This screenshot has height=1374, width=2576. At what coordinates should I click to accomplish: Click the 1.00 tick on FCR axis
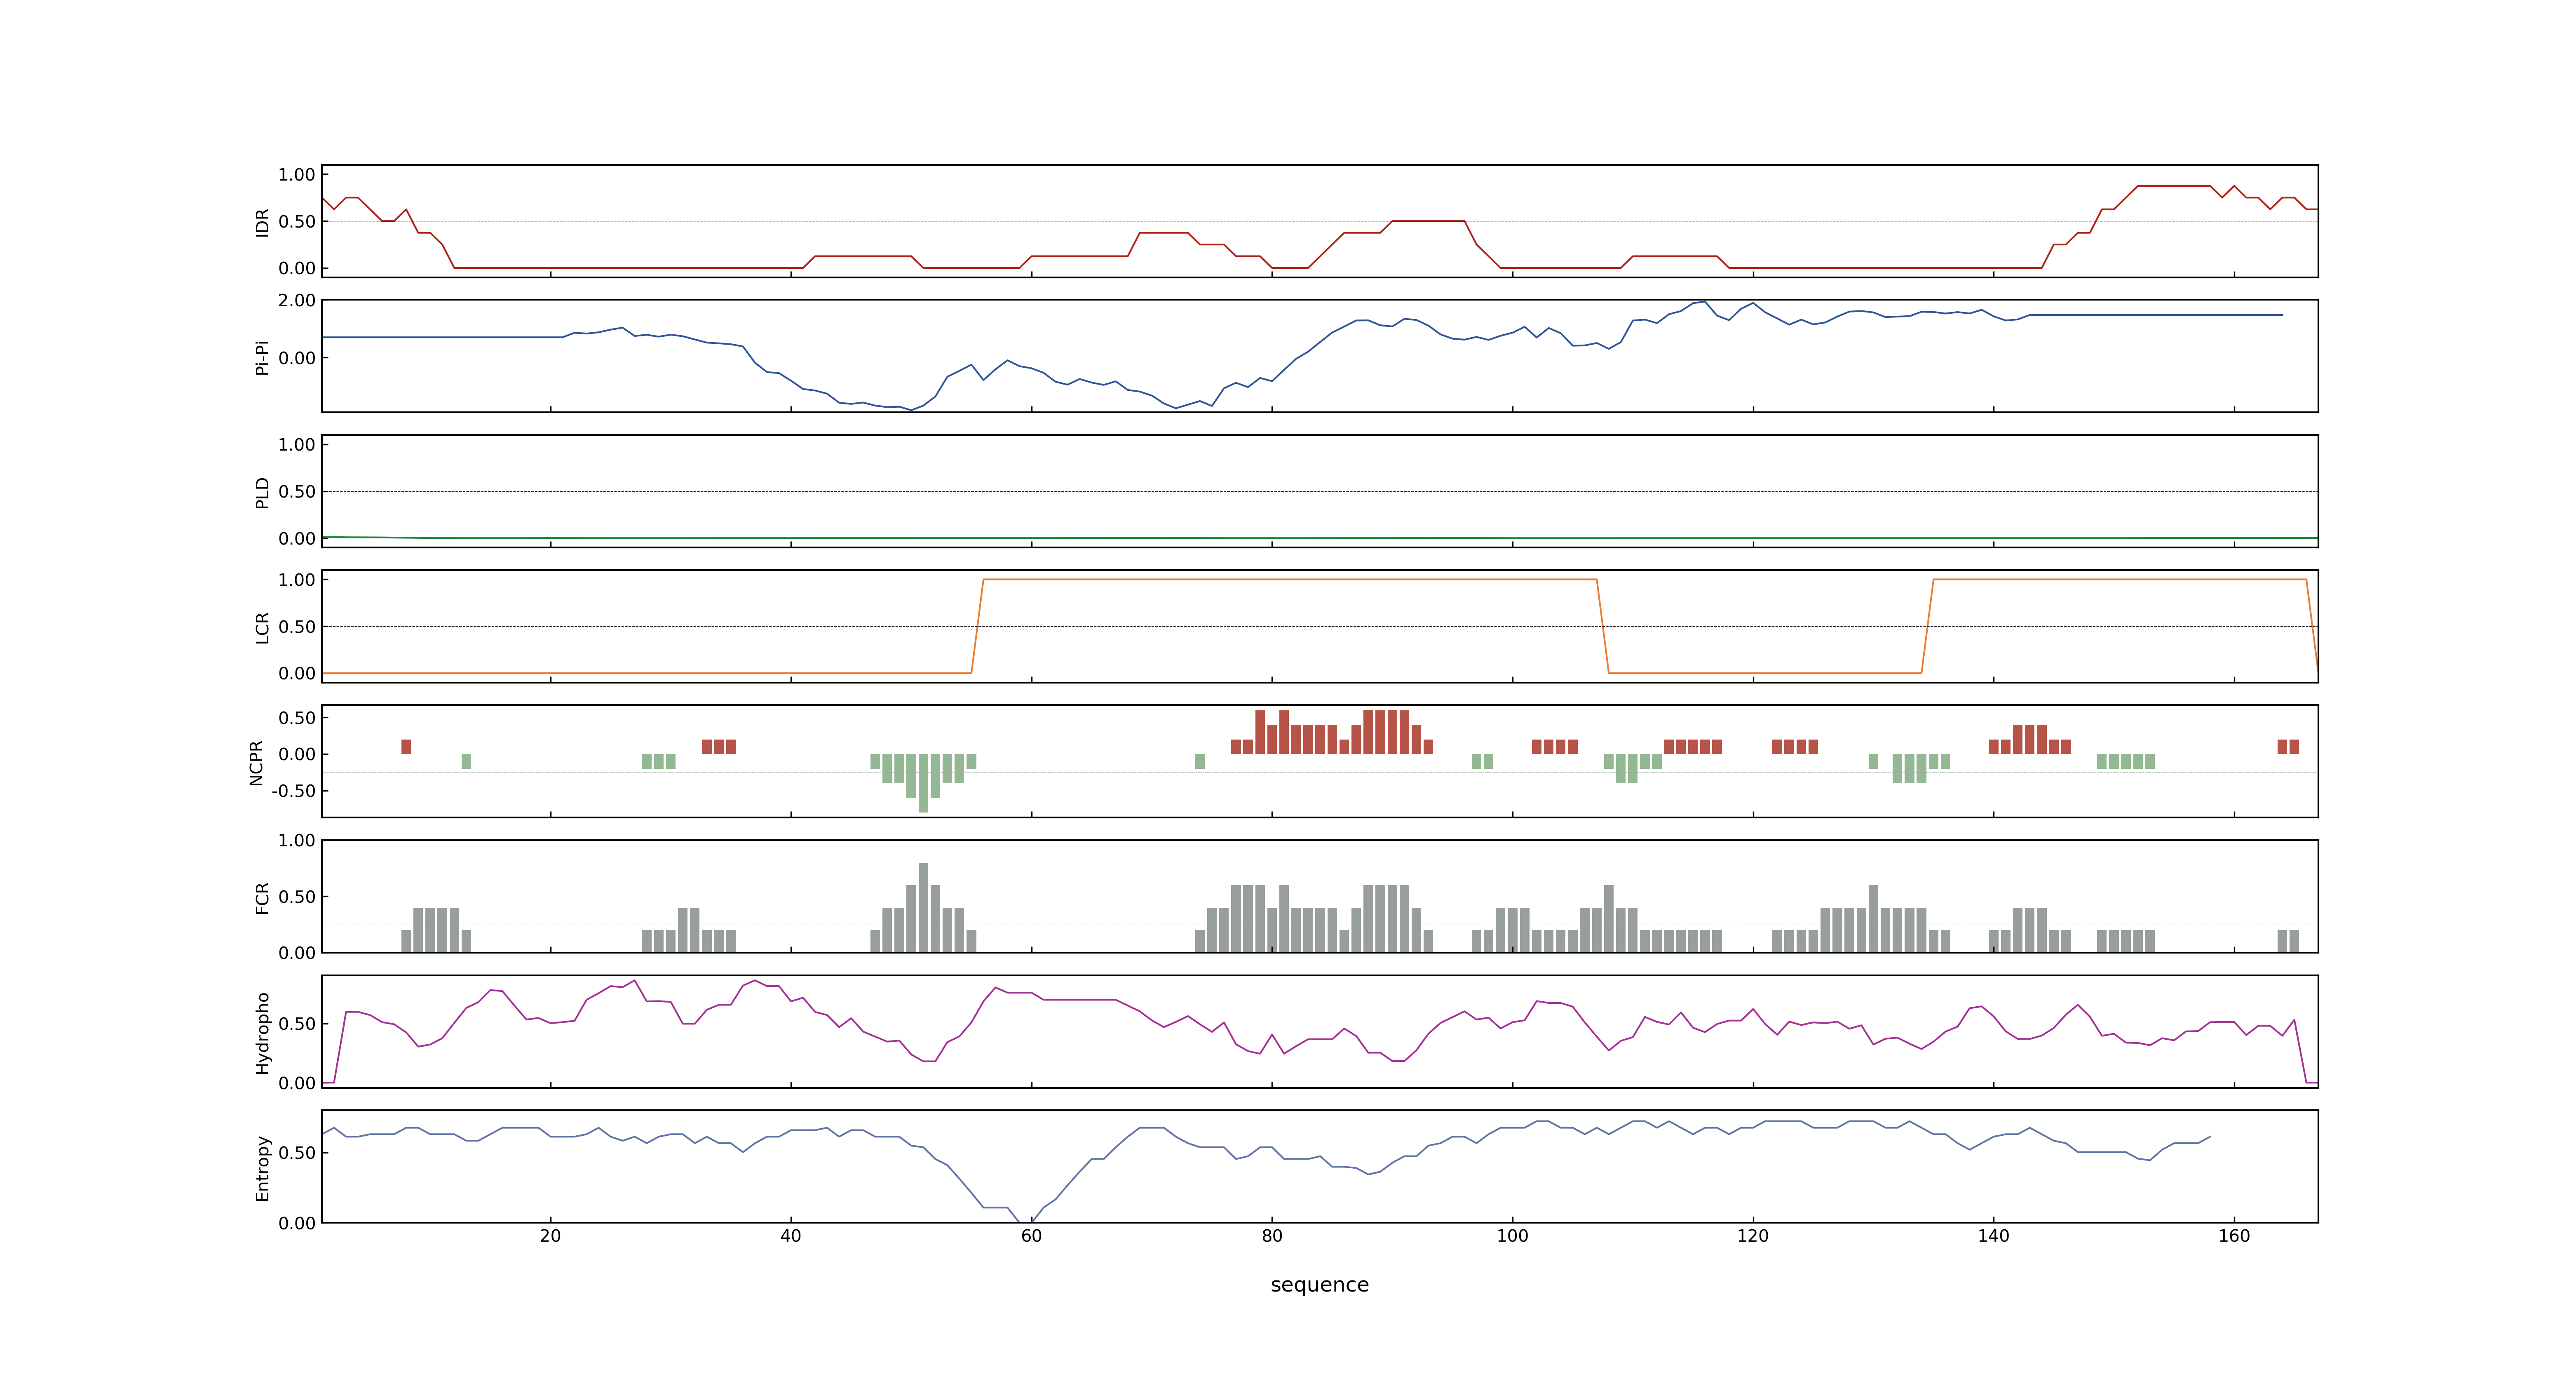click(297, 840)
